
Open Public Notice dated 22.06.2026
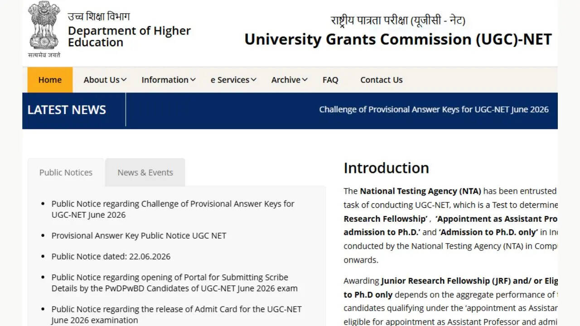point(111,256)
